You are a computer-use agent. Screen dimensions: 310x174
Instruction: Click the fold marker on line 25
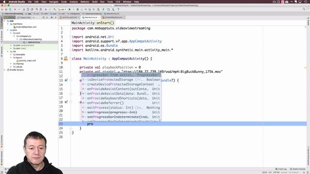(71, 133)
